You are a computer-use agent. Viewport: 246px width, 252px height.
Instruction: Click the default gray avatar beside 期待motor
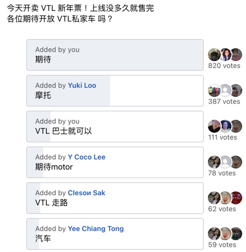pyautogui.click(x=225, y=162)
